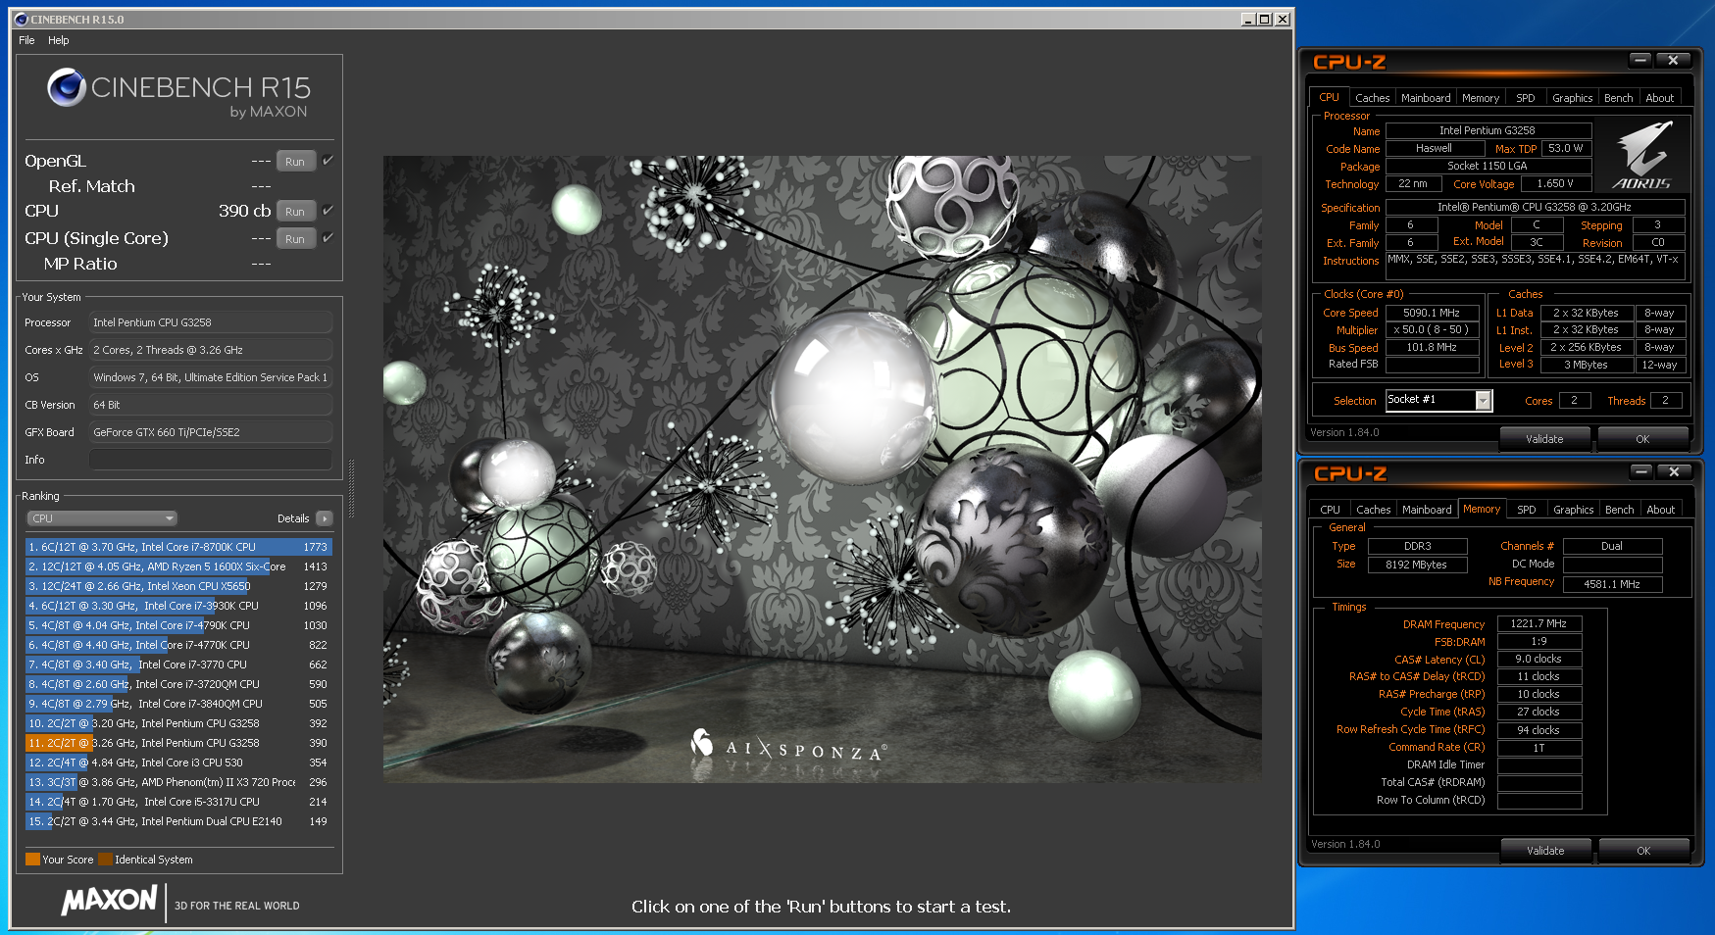Select ranking row Intel Core i7-4770K CPU

point(178,645)
